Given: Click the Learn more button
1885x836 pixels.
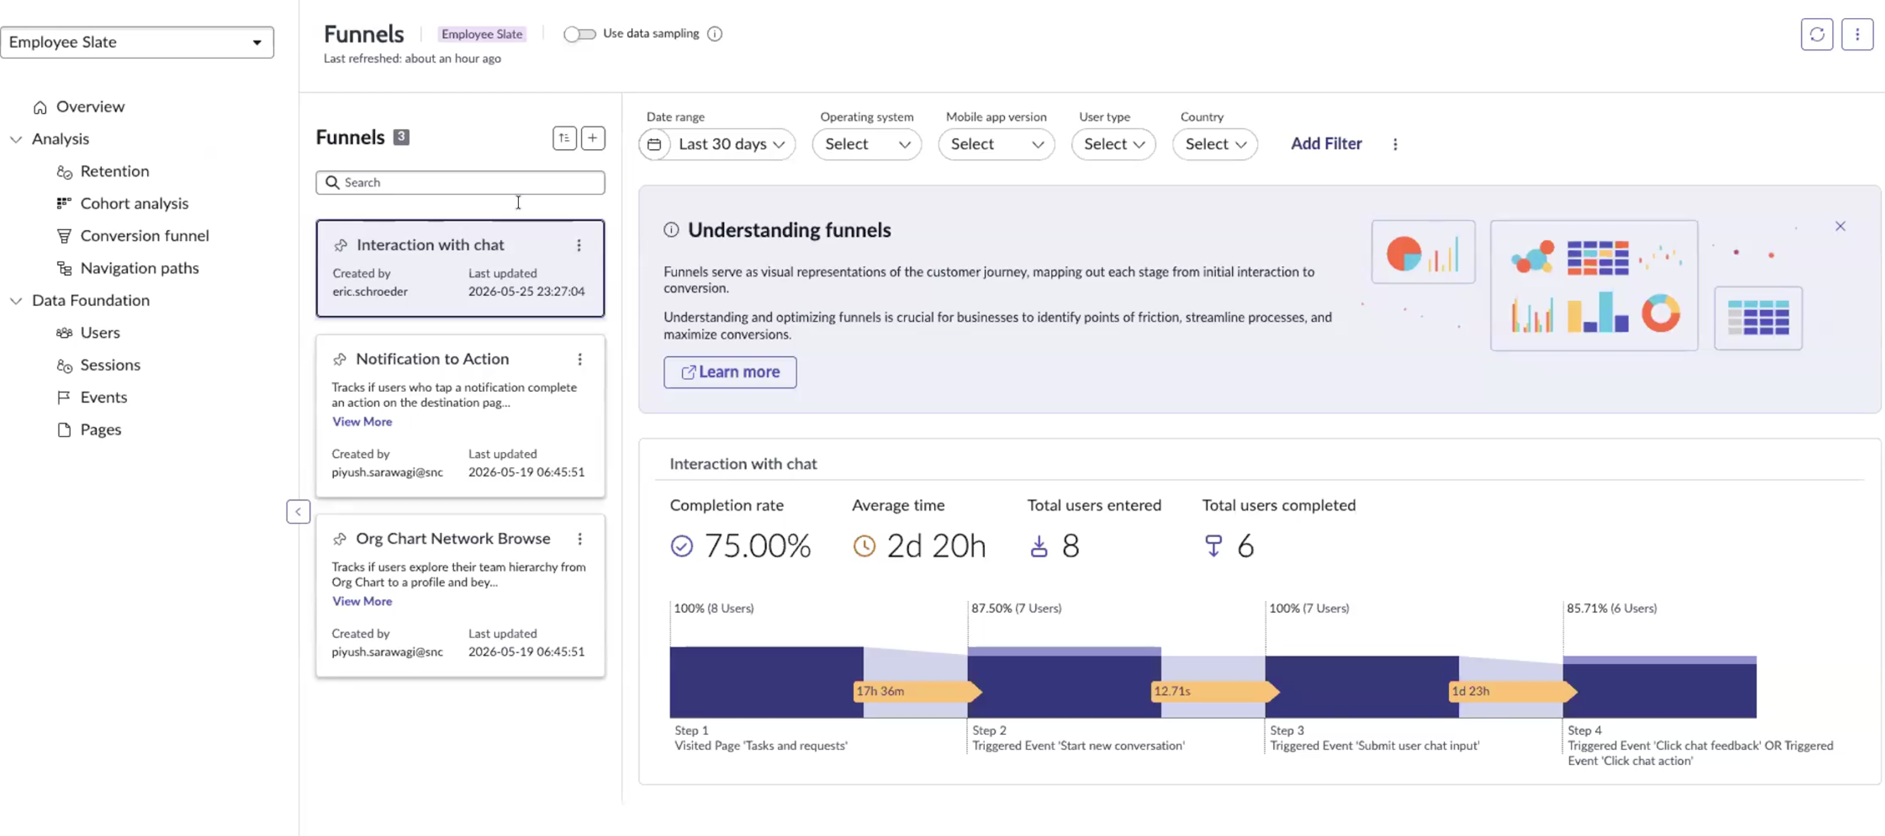Looking at the screenshot, I should point(729,372).
